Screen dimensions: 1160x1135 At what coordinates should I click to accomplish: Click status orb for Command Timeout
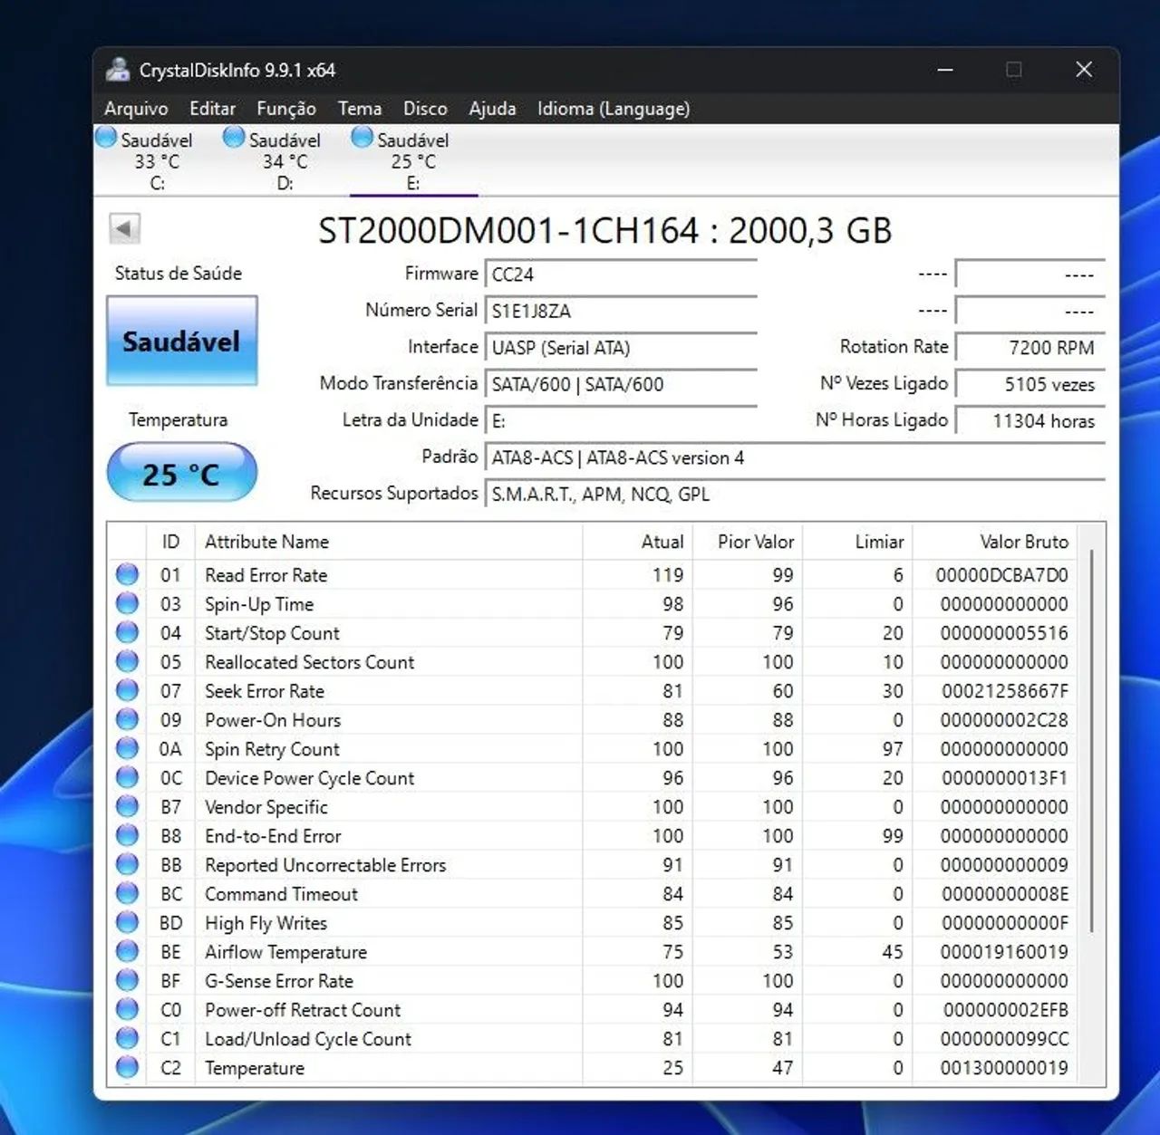[127, 893]
